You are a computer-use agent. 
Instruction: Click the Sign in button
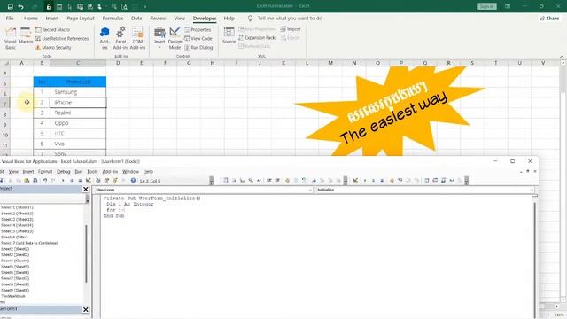pyautogui.click(x=486, y=6)
